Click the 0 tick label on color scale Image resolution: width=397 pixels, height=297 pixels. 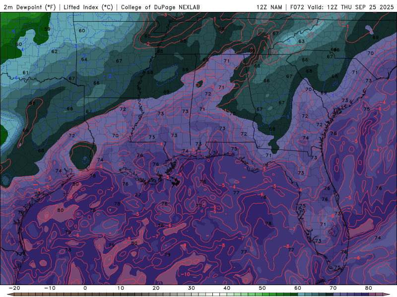pyautogui.click(x=85, y=288)
